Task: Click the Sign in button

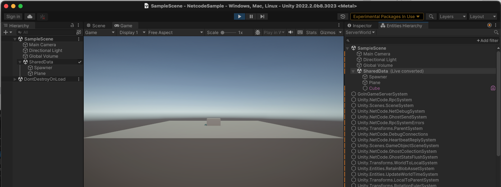Action: 13,16
